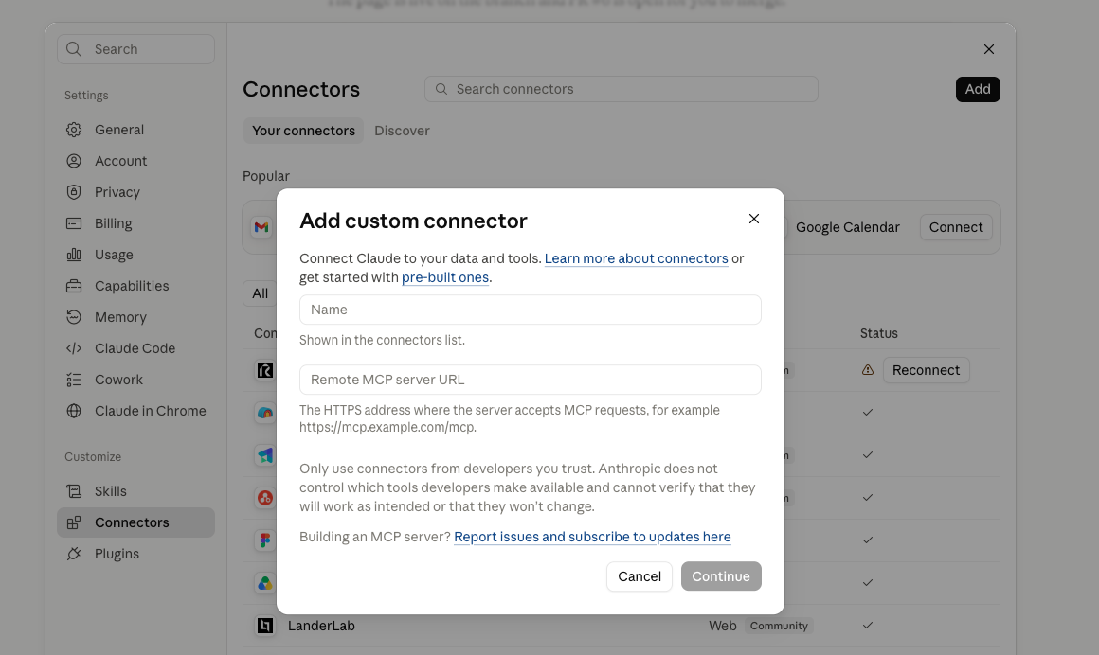Click the LanderLab row checkmark status

pyautogui.click(x=868, y=626)
